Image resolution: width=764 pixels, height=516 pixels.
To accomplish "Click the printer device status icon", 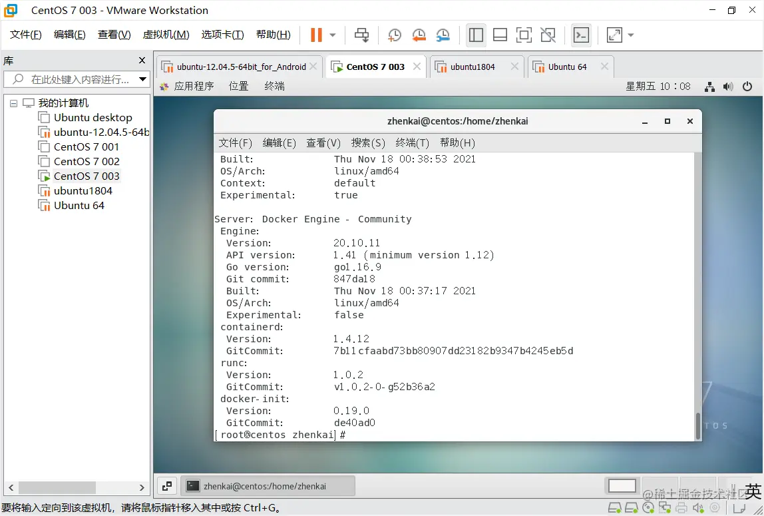I will 681,508.
